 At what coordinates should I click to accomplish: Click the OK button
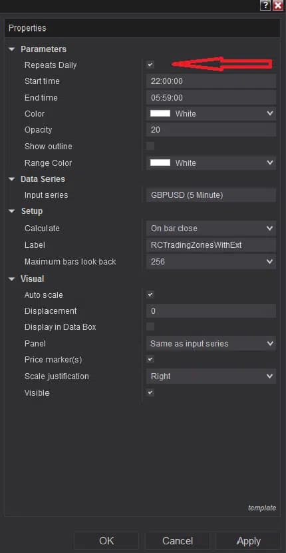106,541
